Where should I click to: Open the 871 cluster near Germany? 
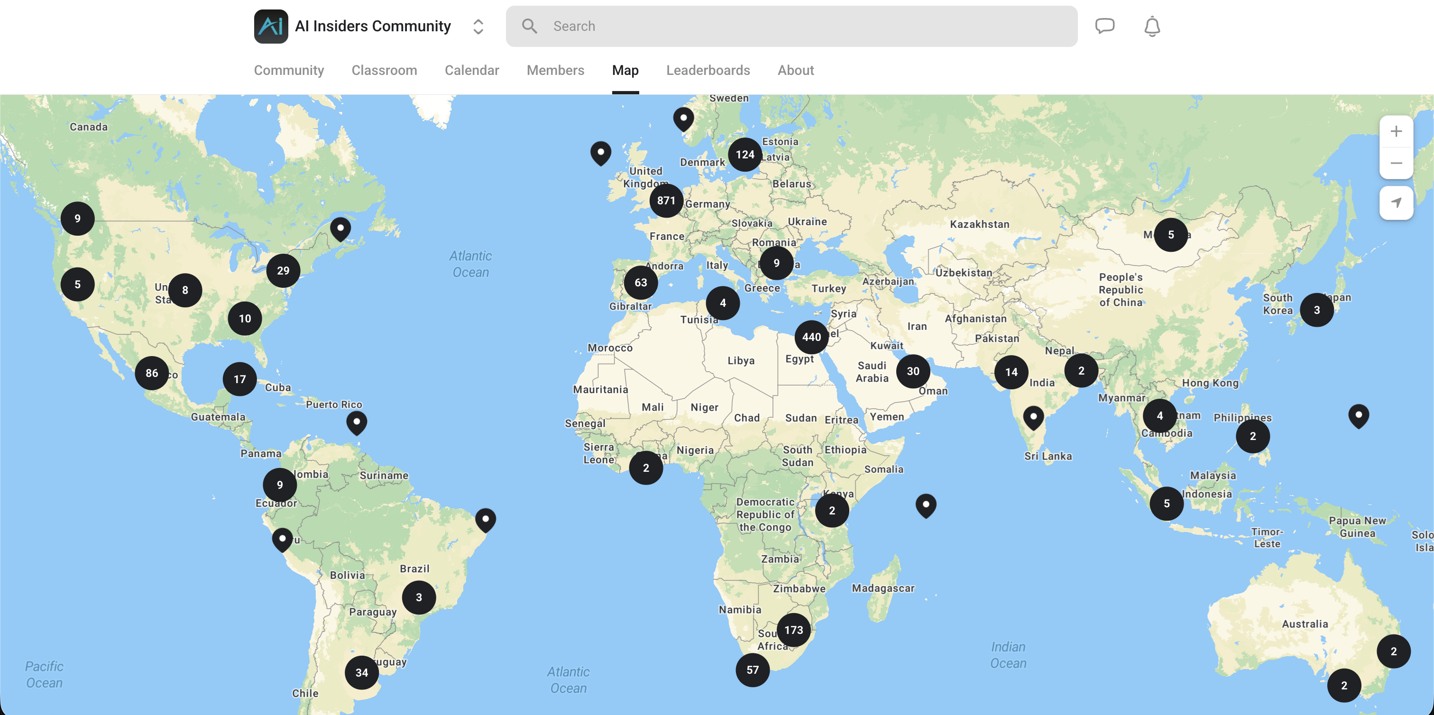[x=666, y=200]
